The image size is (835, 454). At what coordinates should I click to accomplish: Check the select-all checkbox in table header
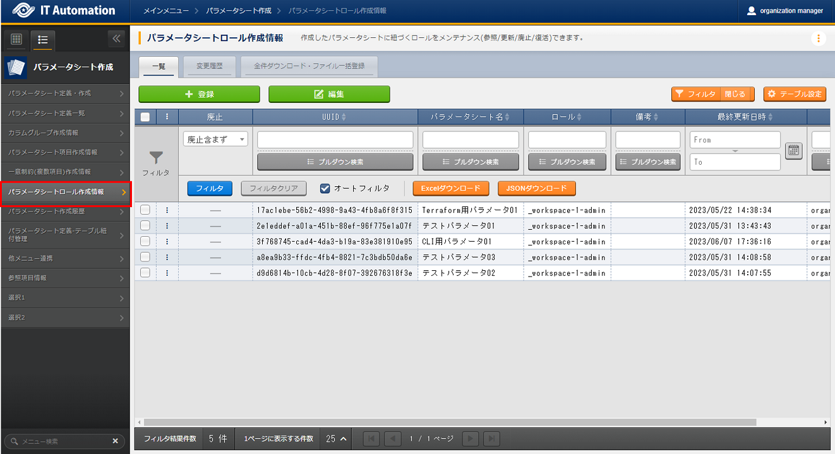145,117
